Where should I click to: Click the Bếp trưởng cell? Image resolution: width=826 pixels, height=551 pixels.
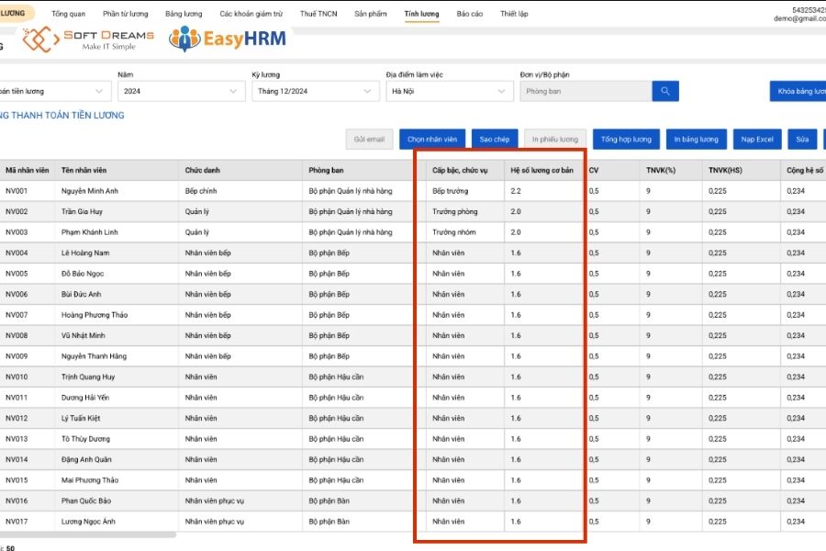click(x=451, y=191)
